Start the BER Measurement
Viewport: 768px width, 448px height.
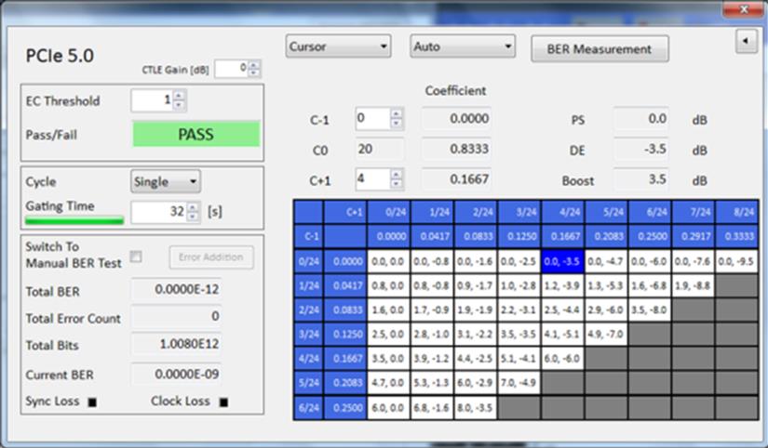tap(600, 49)
